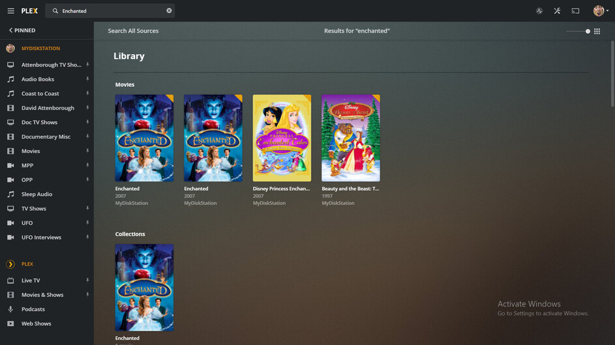615x345 pixels.
Task: Click the Cast to device icon
Action: click(x=575, y=11)
